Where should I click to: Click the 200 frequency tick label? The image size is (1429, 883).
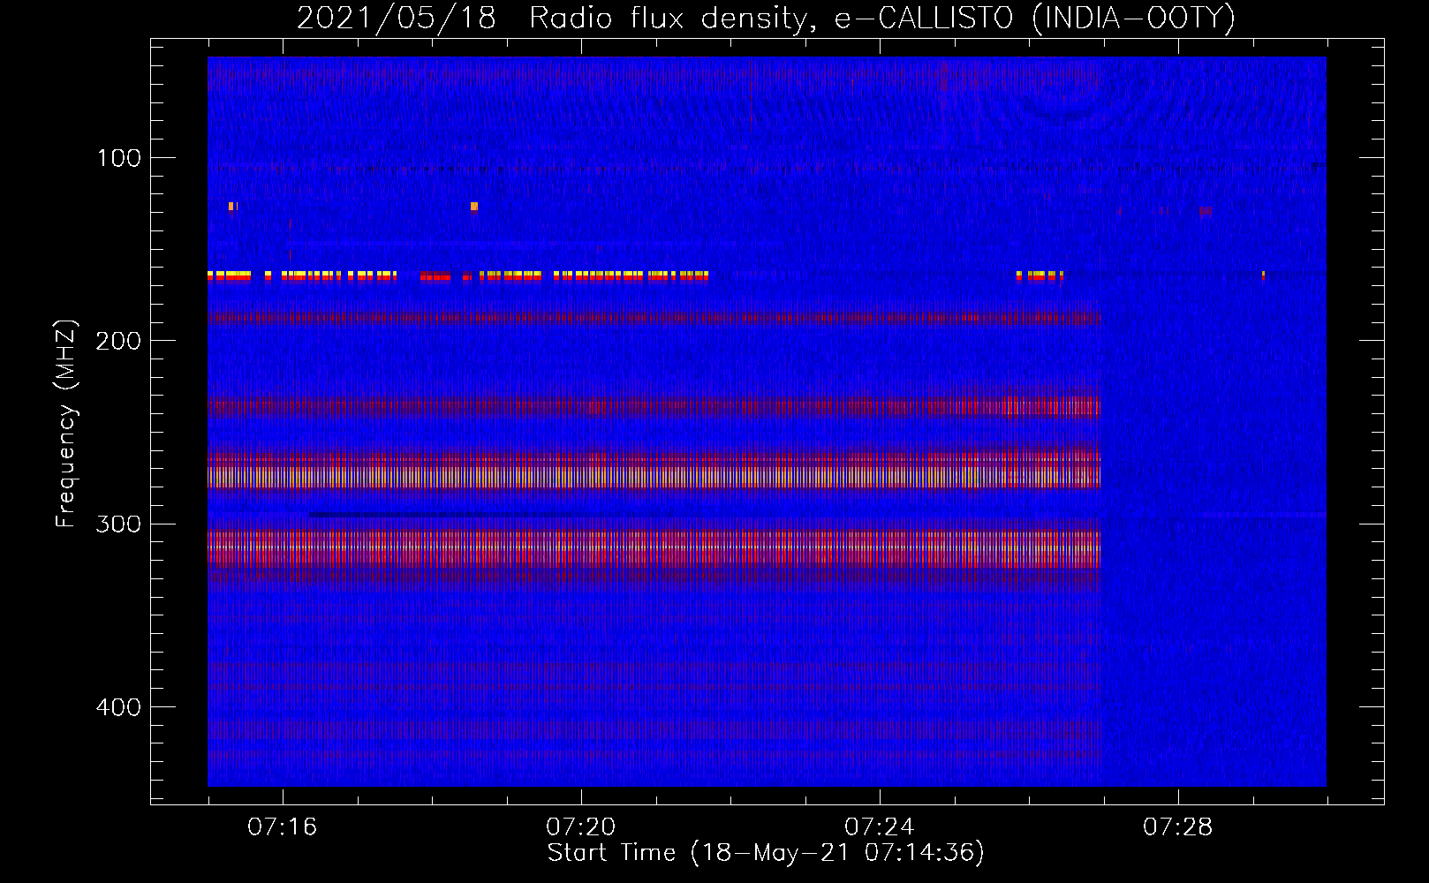119,341
